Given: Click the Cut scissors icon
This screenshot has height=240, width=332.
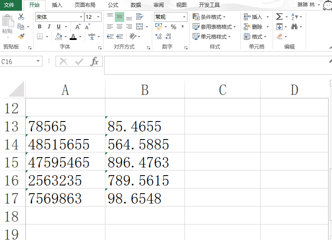Looking at the screenshot, I should [21, 17].
